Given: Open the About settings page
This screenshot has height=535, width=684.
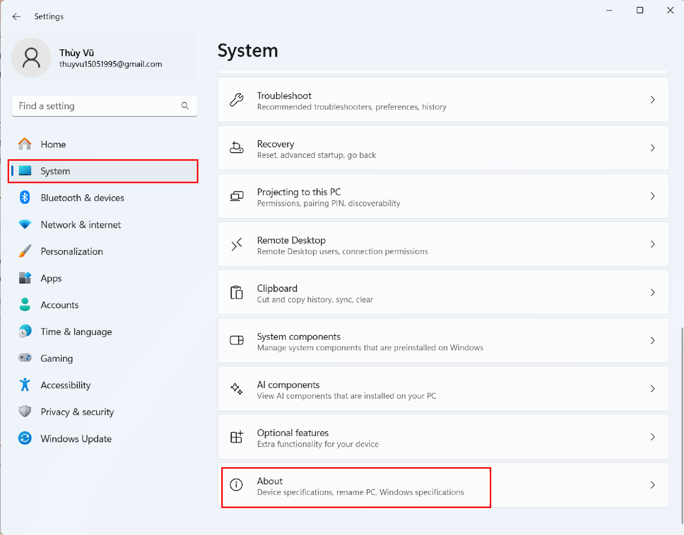Looking at the screenshot, I should 356,485.
